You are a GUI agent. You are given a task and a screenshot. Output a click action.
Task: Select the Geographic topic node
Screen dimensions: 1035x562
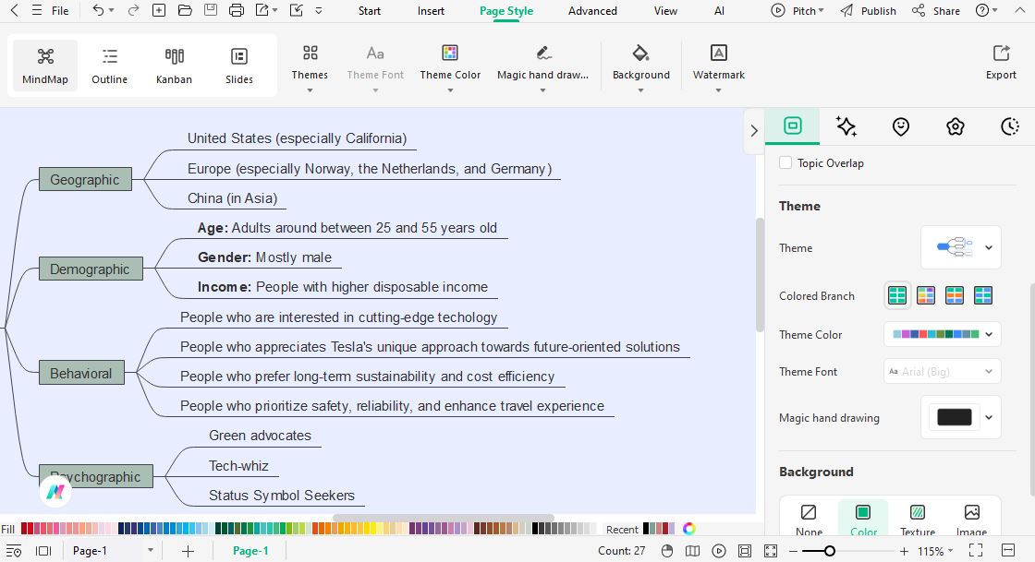[x=85, y=179]
